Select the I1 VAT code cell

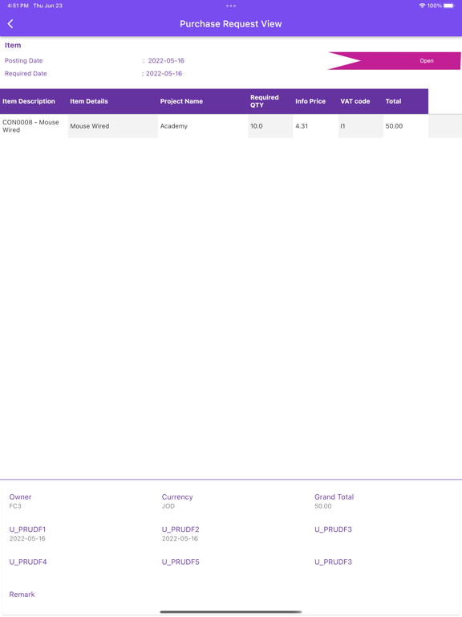click(361, 126)
